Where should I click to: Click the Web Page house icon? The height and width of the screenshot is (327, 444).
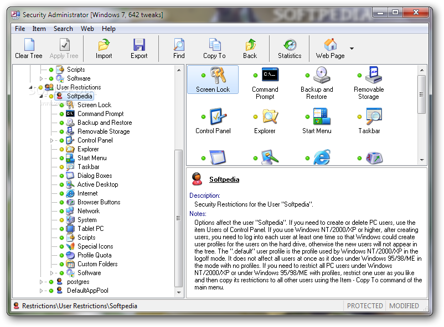[x=330, y=45]
